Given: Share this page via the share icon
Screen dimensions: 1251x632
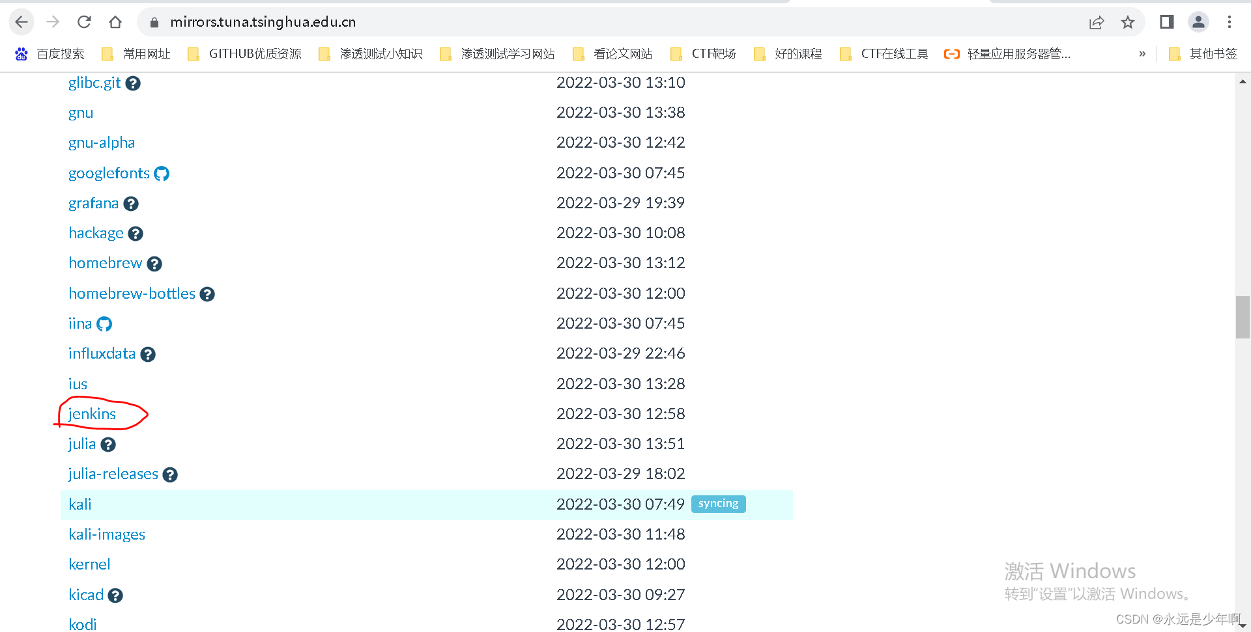Looking at the screenshot, I should click(1097, 22).
